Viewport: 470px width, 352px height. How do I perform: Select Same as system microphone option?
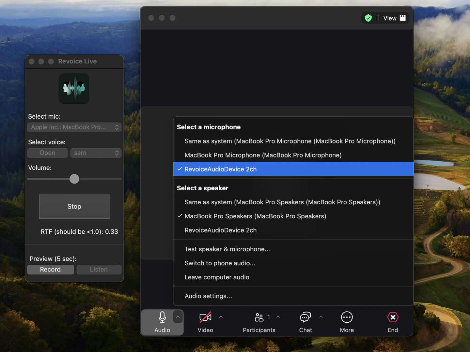pyautogui.click(x=293, y=141)
